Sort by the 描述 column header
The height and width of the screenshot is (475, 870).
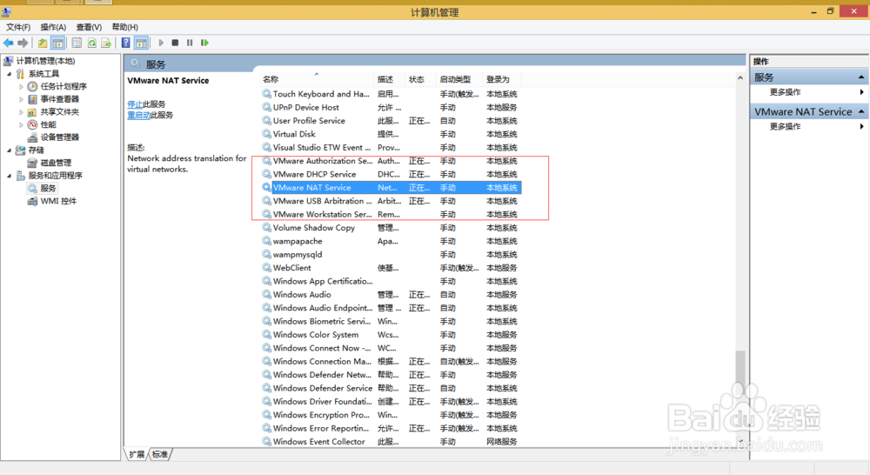point(390,79)
